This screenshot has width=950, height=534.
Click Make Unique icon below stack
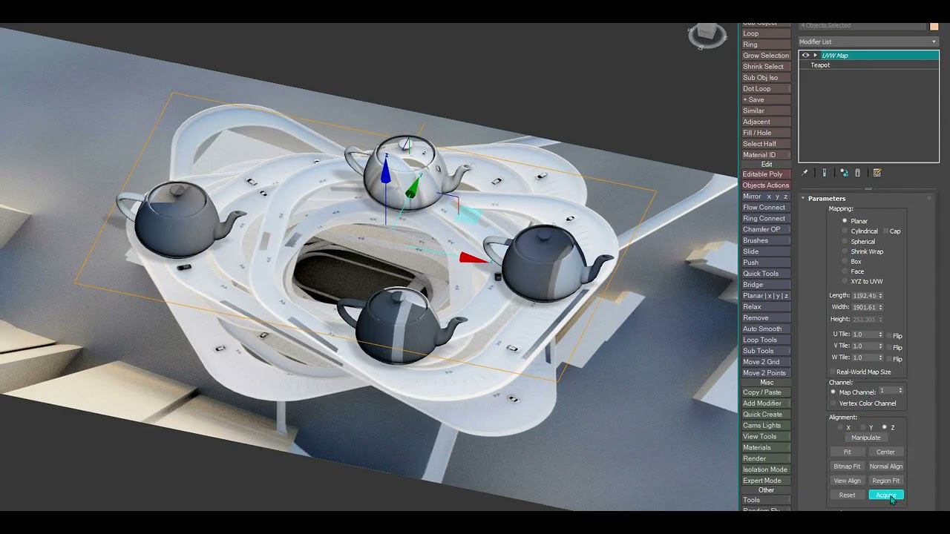click(x=844, y=173)
